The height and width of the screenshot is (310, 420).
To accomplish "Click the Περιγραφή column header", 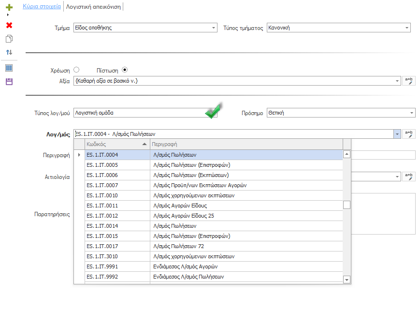I will 246,144.
